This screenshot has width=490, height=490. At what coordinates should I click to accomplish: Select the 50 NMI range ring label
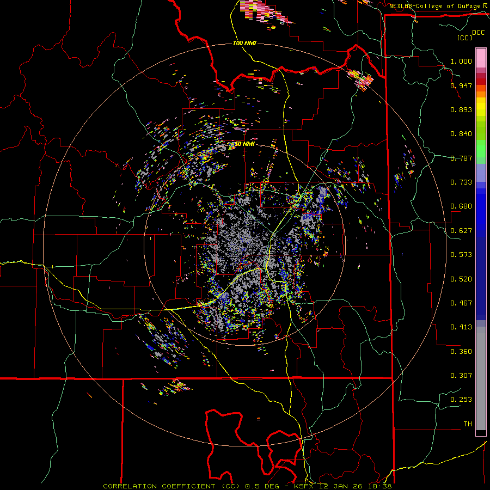[244, 144]
